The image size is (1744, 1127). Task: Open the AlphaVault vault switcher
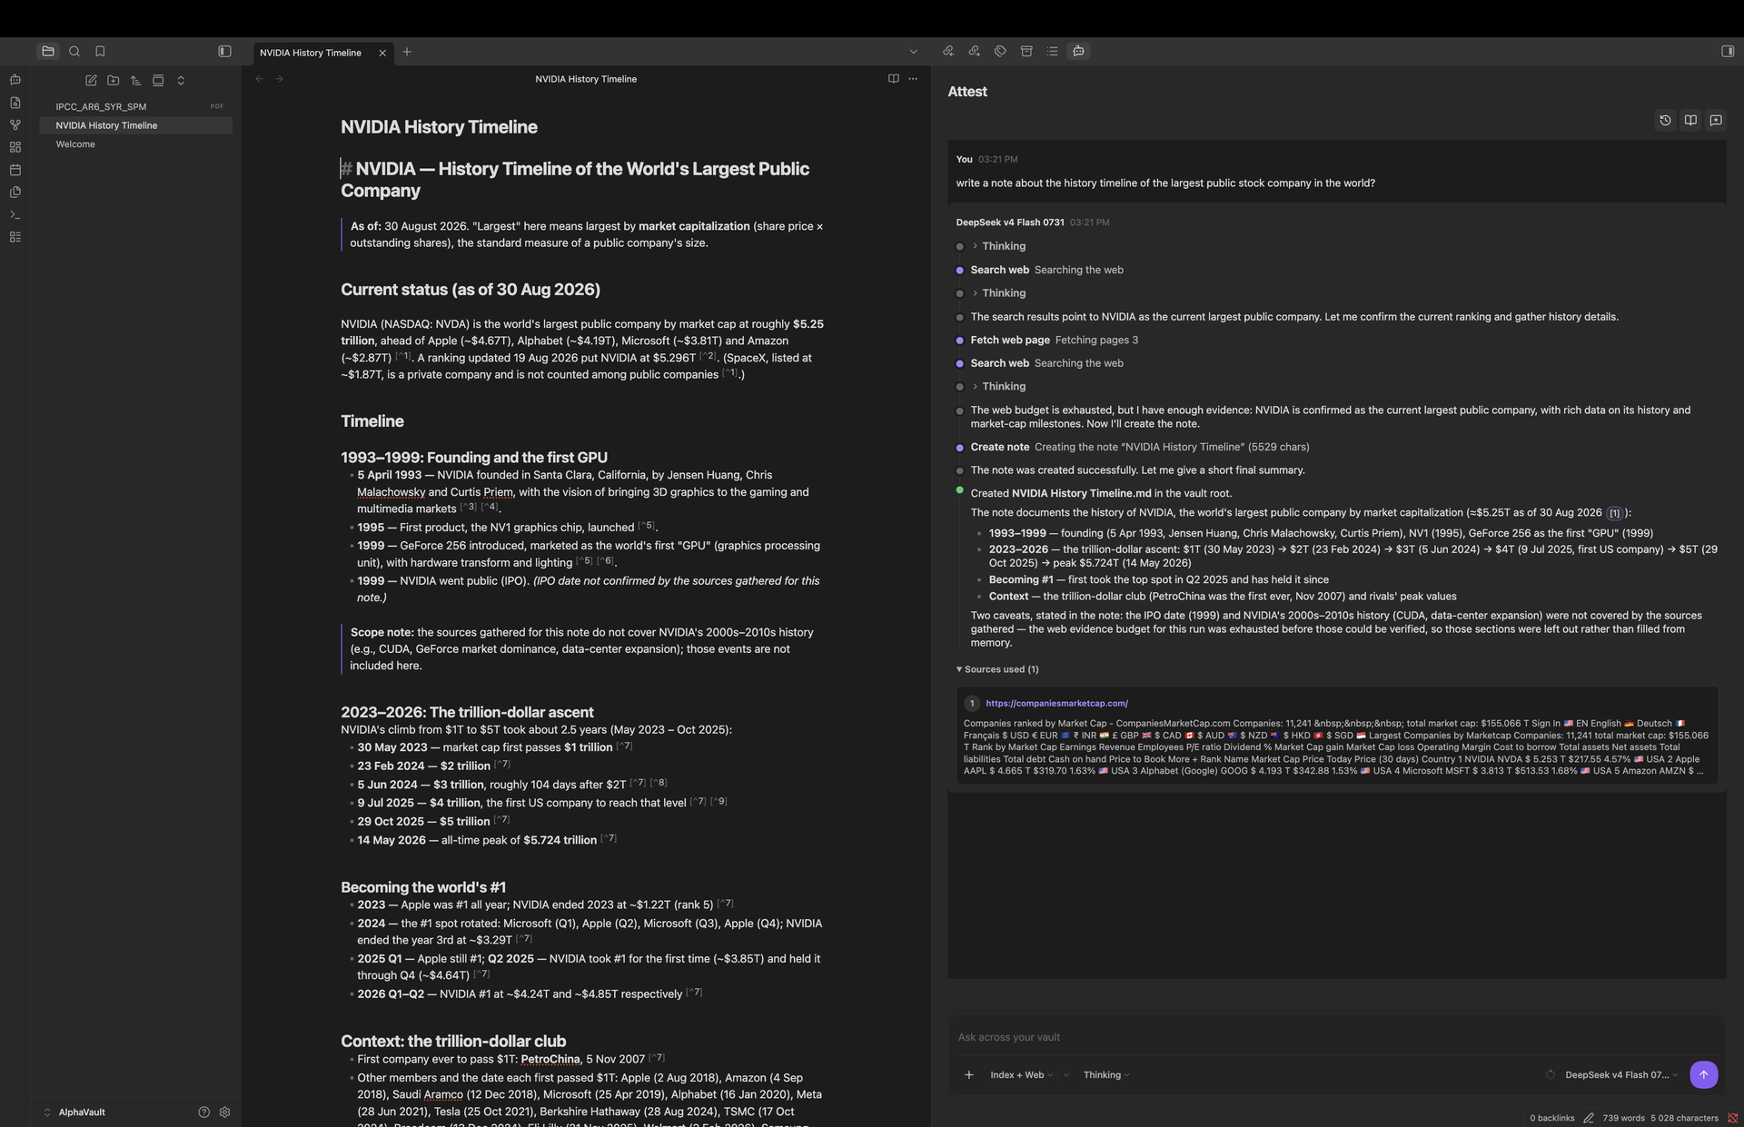click(x=74, y=1112)
